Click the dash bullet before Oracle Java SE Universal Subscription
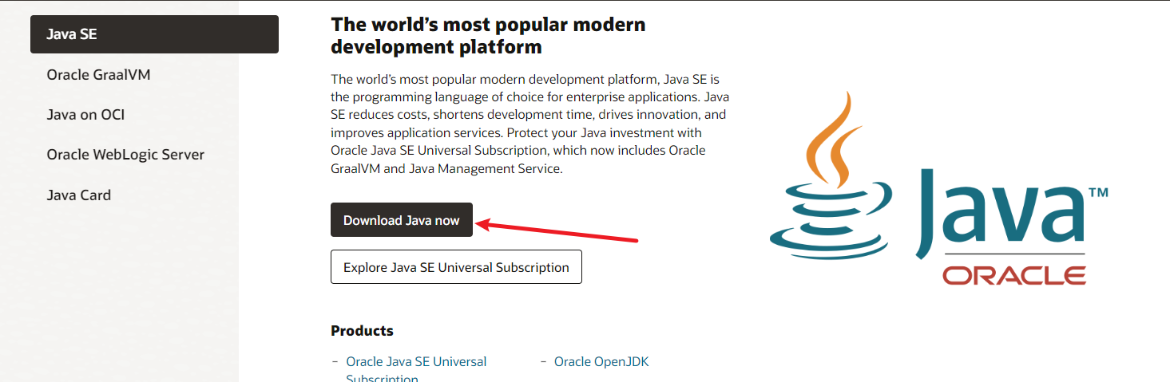This screenshot has height=382, width=1170. 335,361
